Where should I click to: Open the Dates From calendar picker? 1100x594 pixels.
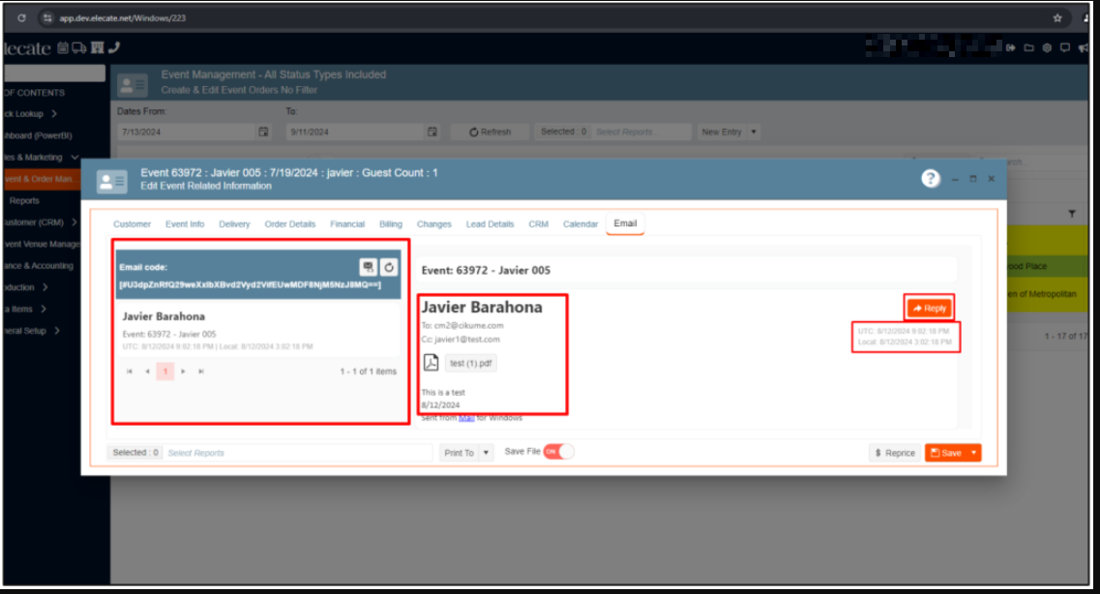pos(263,132)
